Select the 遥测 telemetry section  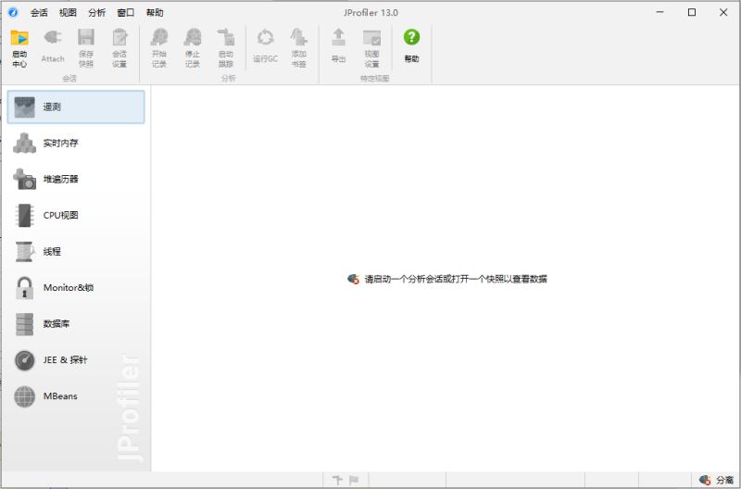(x=76, y=107)
